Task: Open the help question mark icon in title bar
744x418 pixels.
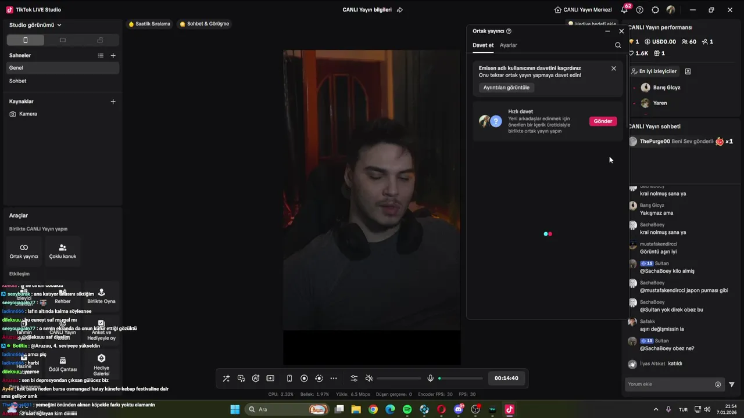Action: pyautogui.click(x=640, y=10)
